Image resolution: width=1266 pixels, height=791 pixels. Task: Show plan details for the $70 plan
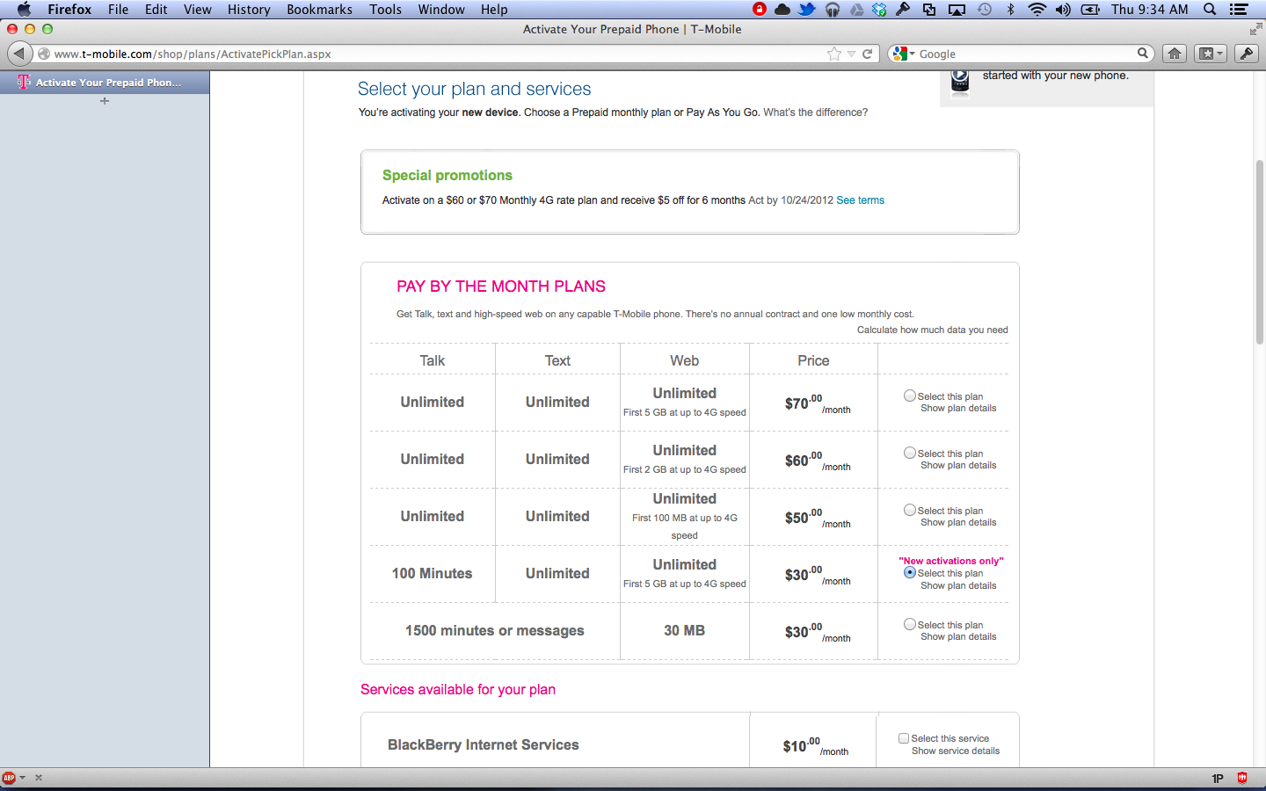(x=958, y=409)
